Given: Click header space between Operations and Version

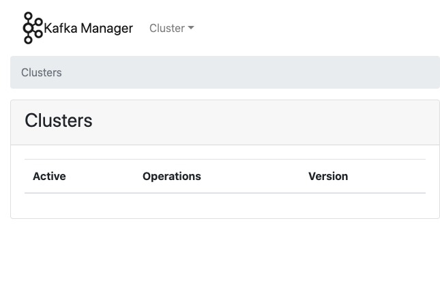Looking at the screenshot, I should coord(254,176).
